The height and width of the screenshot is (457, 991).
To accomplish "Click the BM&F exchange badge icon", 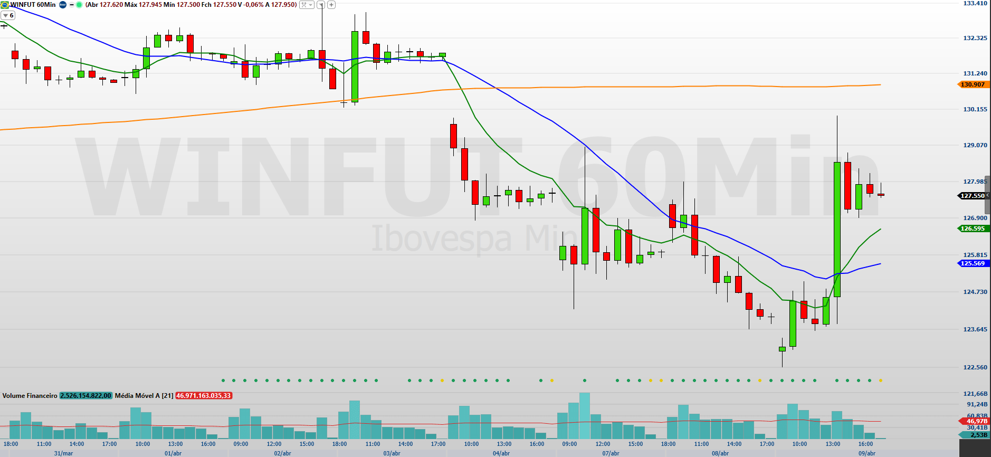I will [63, 5].
